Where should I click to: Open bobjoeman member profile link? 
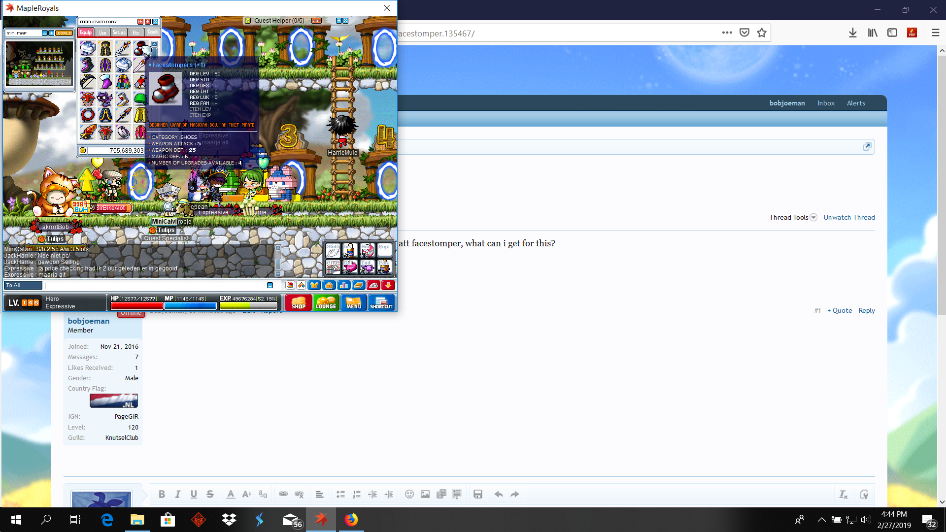(x=89, y=321)
